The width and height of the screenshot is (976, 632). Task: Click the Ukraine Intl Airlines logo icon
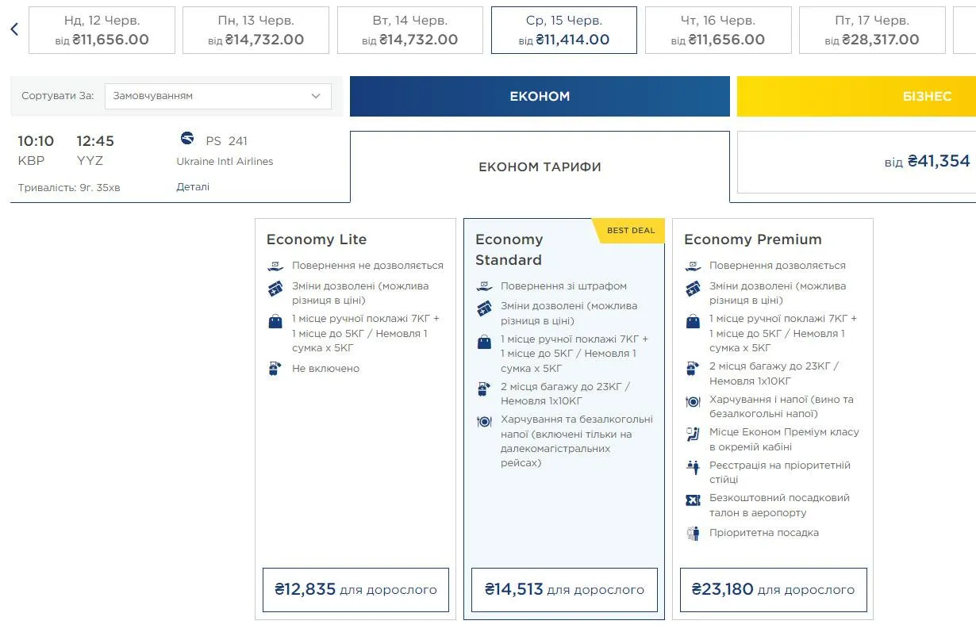pos(187,139)
